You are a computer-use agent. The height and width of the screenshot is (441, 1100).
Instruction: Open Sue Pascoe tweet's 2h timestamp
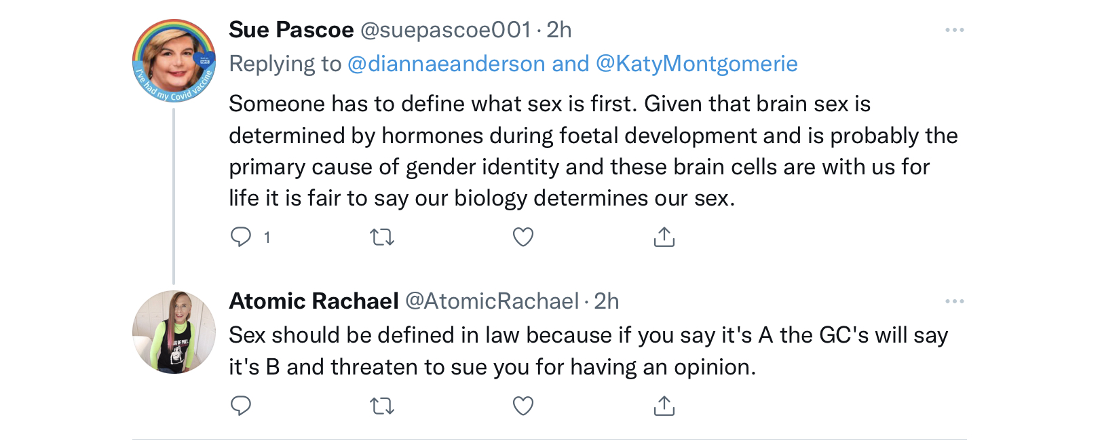(x=559, y=30)
